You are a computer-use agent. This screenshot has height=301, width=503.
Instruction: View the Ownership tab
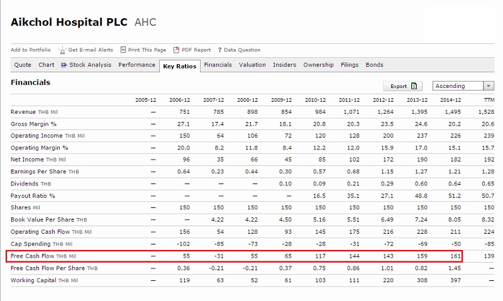[319, 65]
